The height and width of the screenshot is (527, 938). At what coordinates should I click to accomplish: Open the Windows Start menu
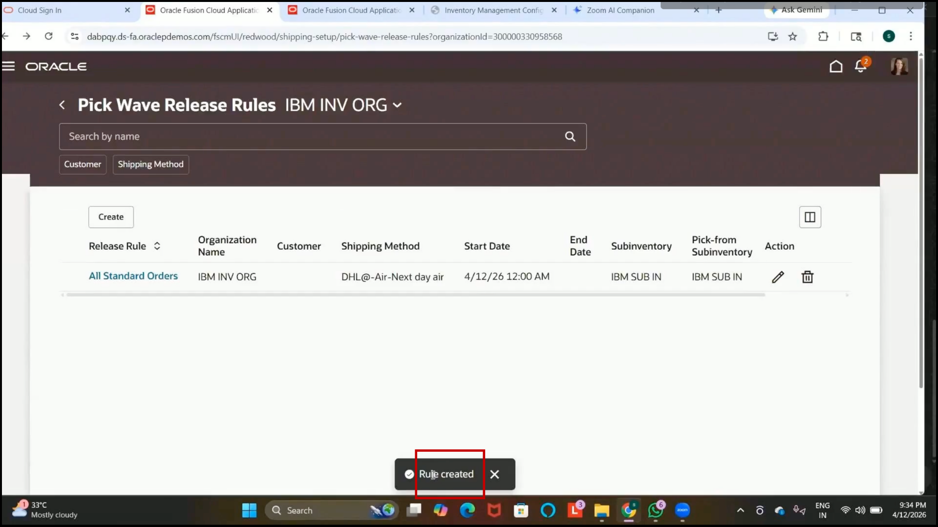pyautogui.click(x=249, y=510)
